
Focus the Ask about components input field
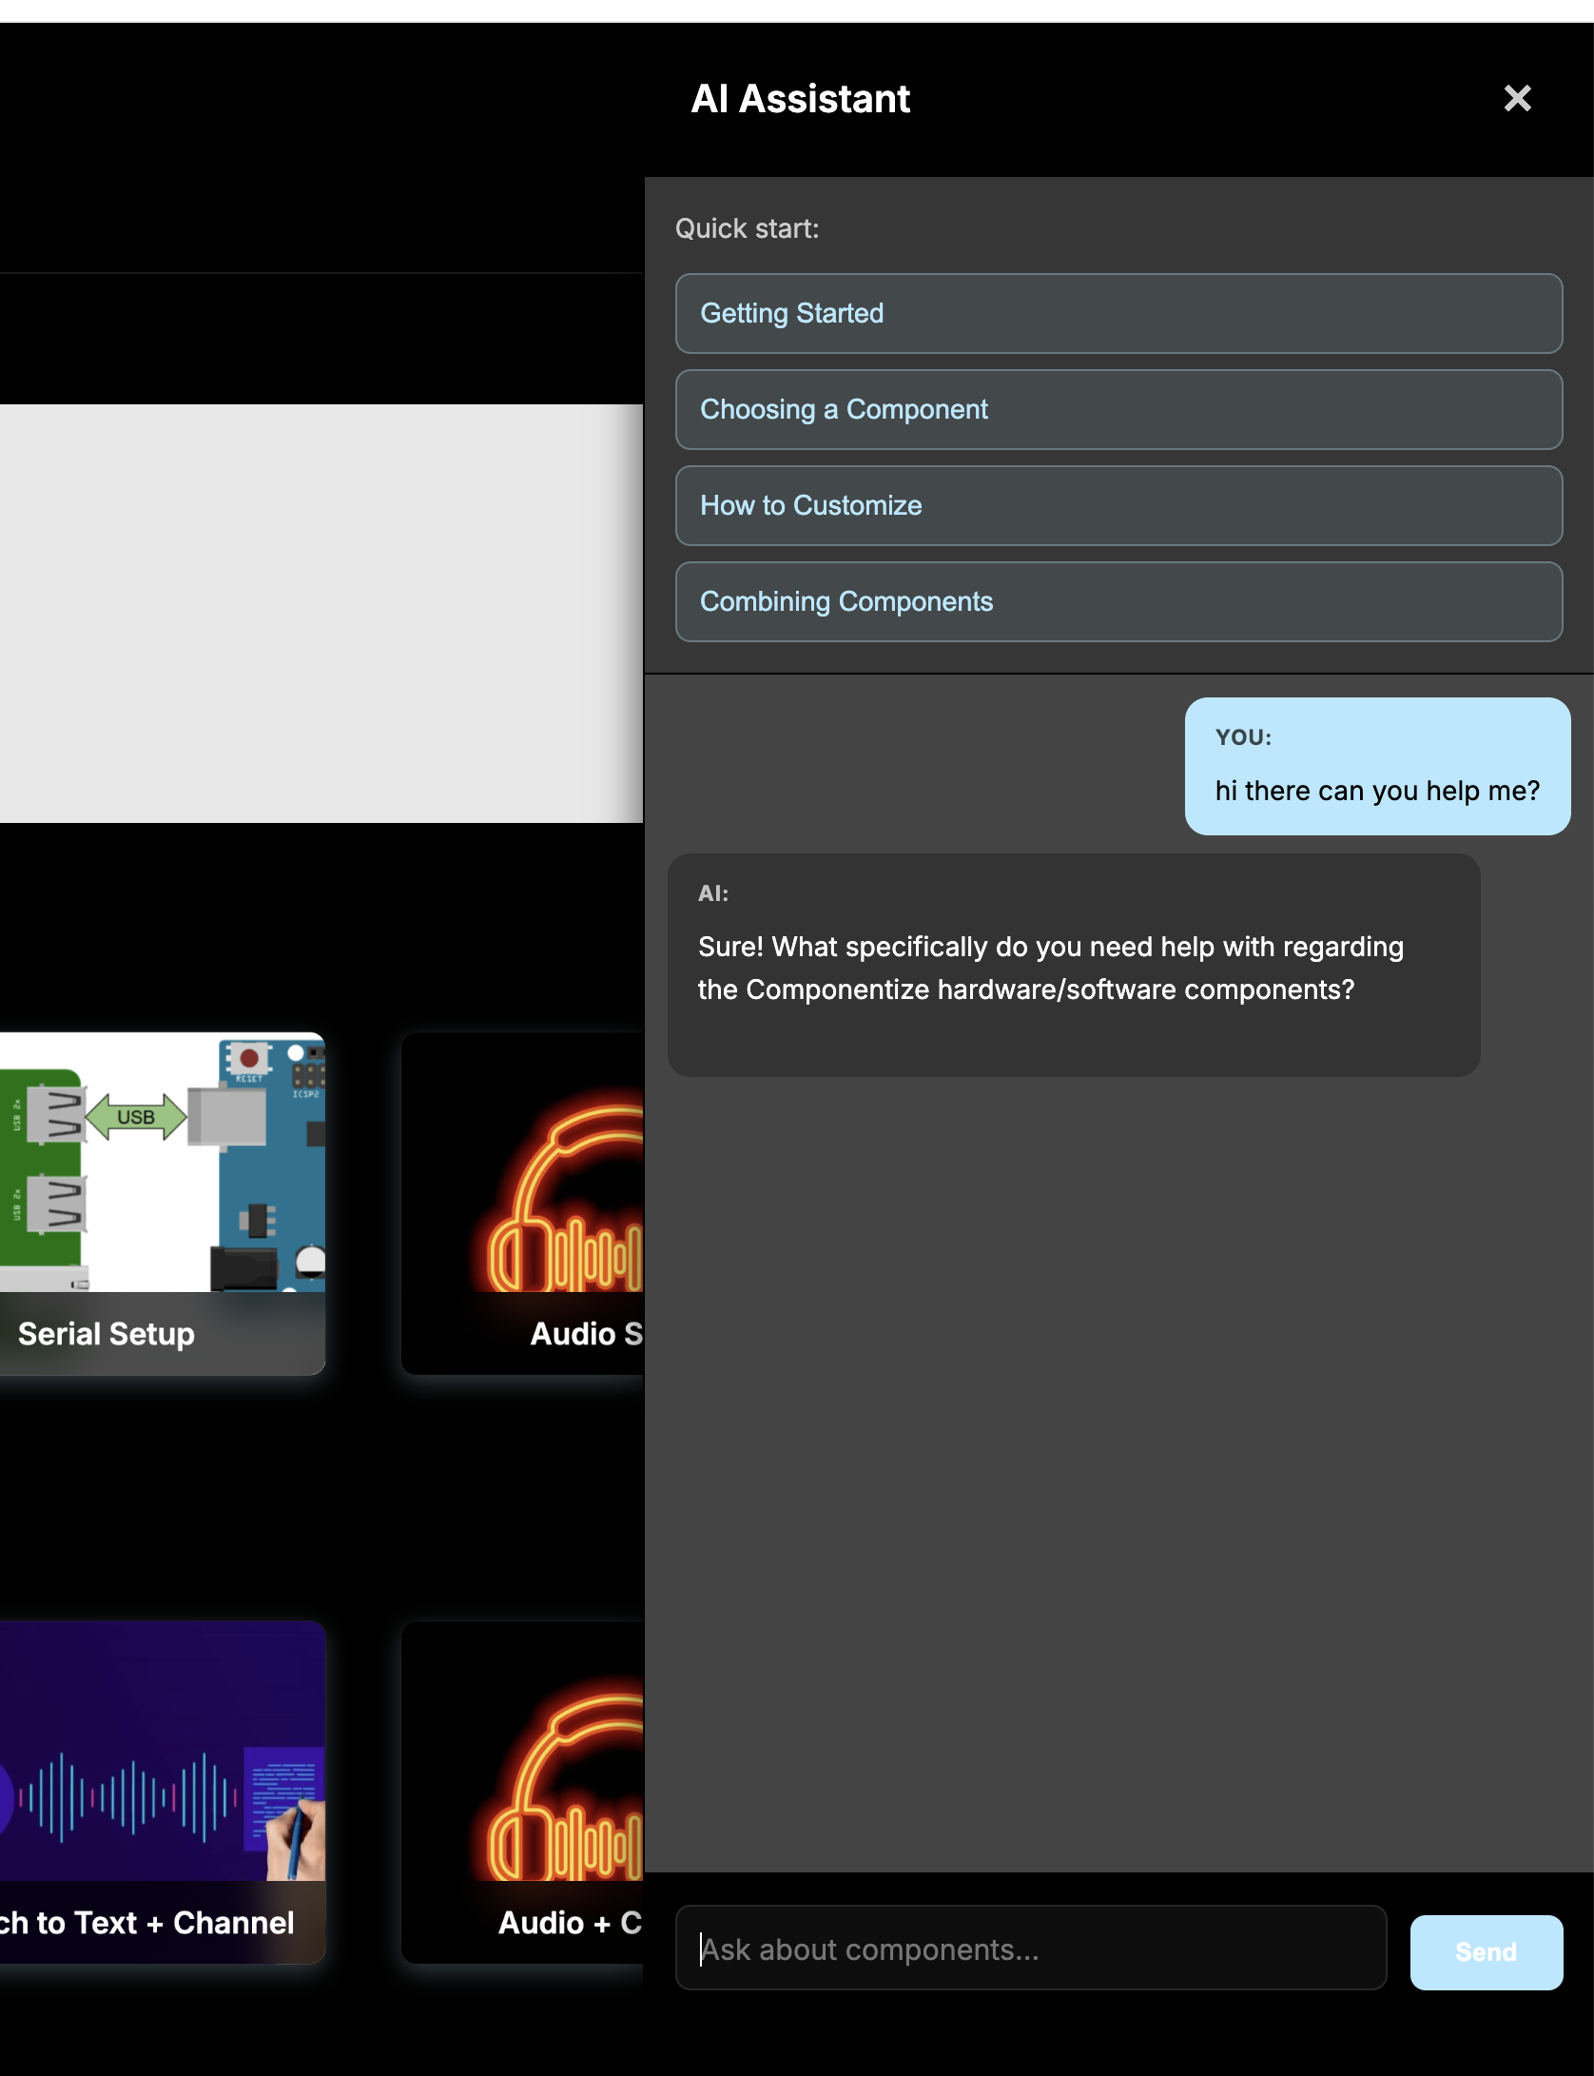click(x=1031, y=1949)
